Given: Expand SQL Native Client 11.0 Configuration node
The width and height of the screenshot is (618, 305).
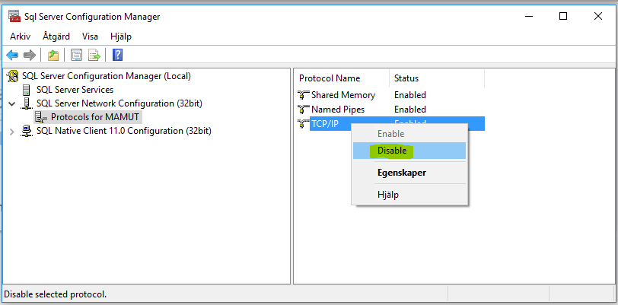Looking at the screenshot, I should [x=12, y=131].
